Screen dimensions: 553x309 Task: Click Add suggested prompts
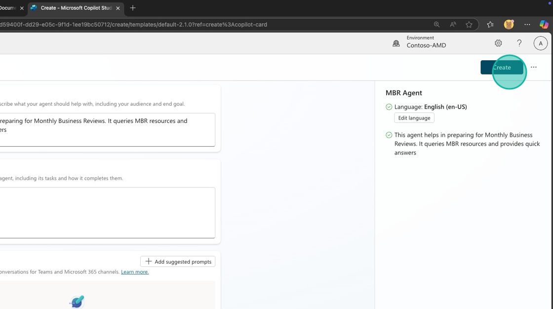point(178,262)
